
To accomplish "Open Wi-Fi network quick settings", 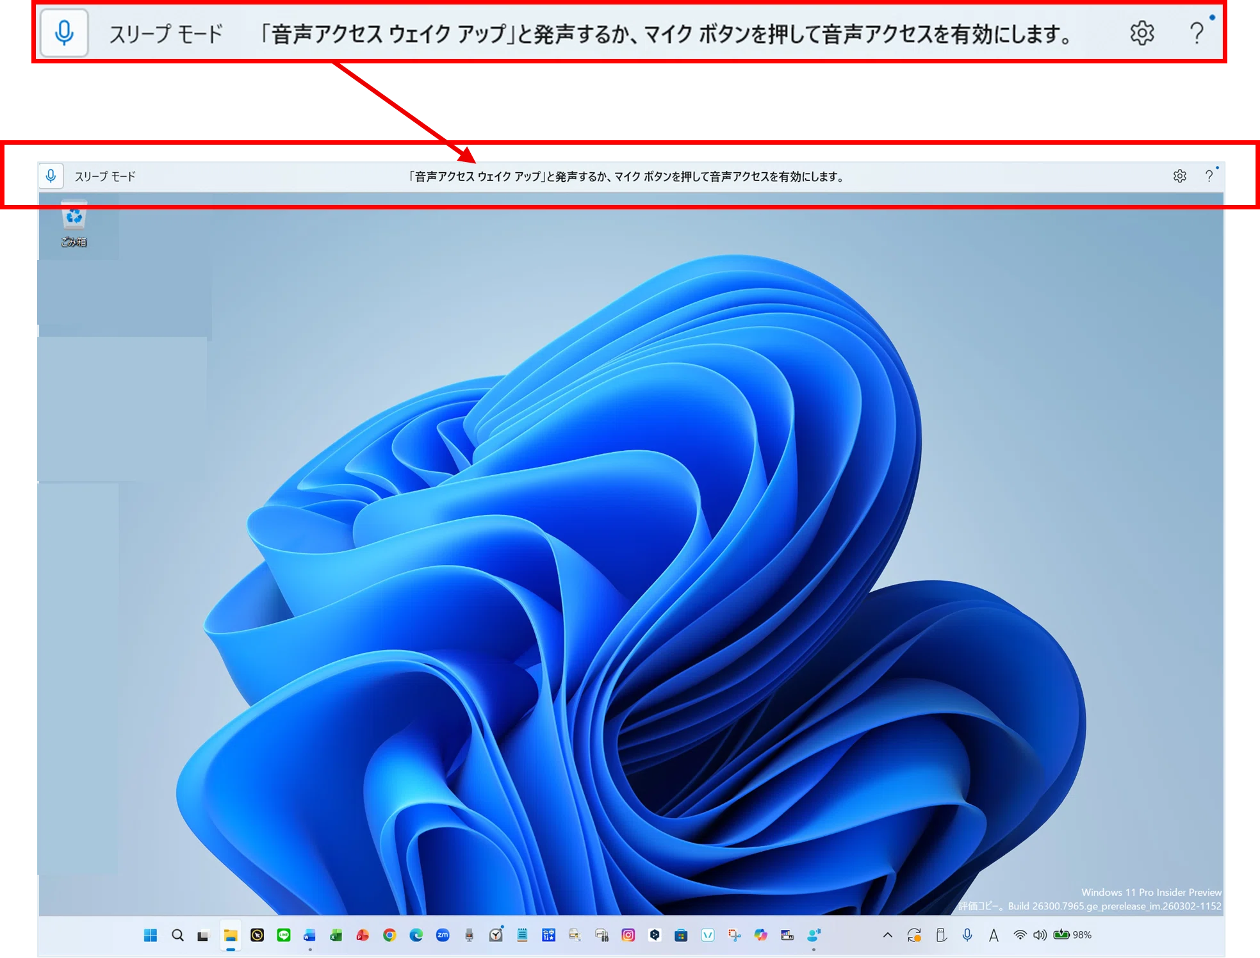I will [1020, 935].
